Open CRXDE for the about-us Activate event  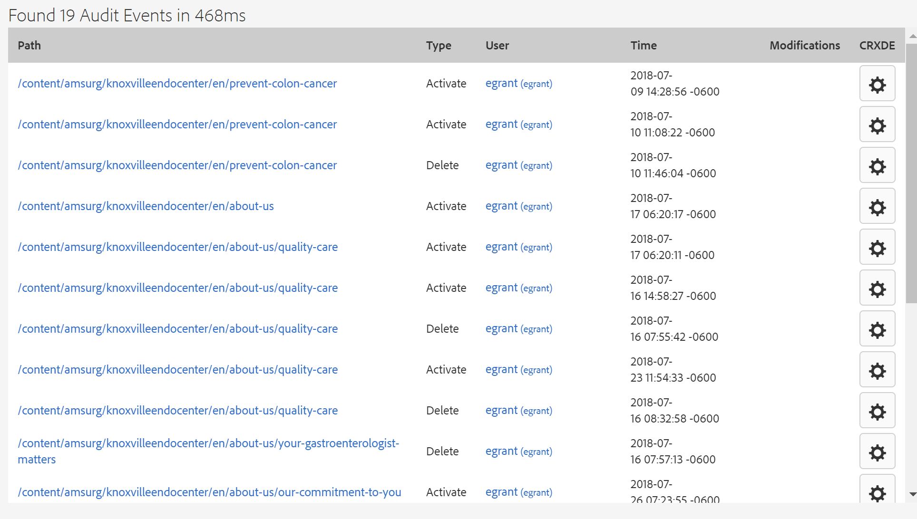(878, 206)
